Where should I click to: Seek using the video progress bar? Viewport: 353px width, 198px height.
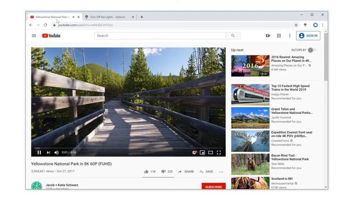coord(129,148)
